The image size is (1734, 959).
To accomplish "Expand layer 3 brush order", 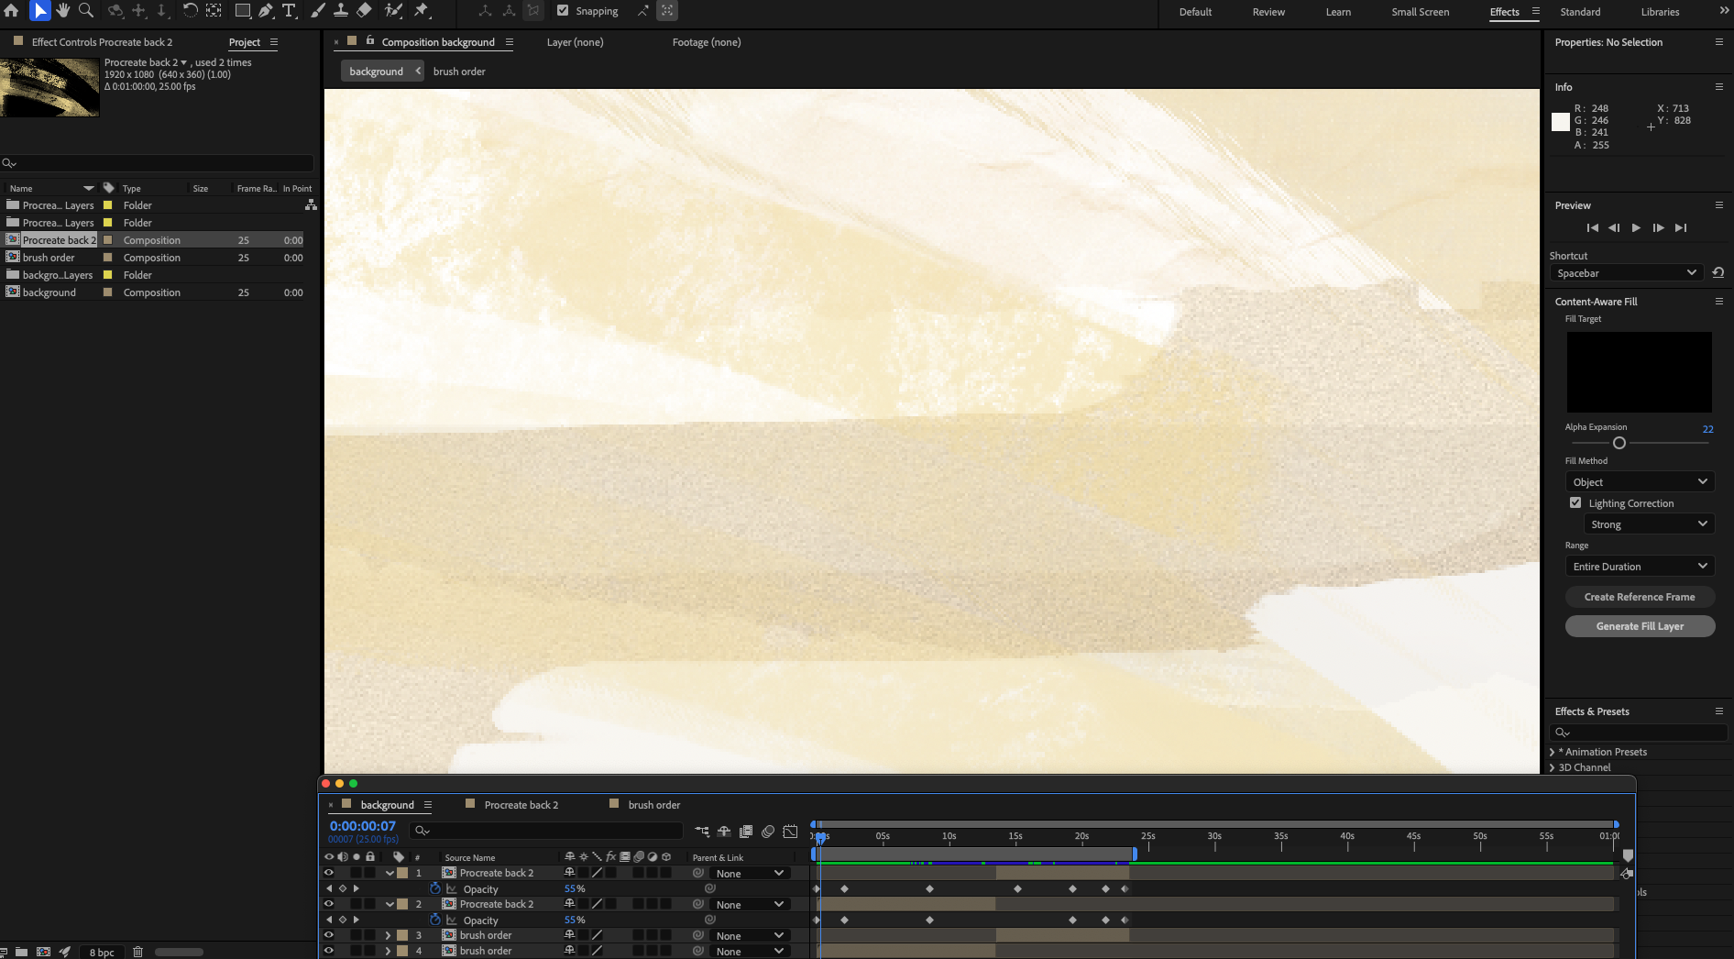I will click(389, 935).
